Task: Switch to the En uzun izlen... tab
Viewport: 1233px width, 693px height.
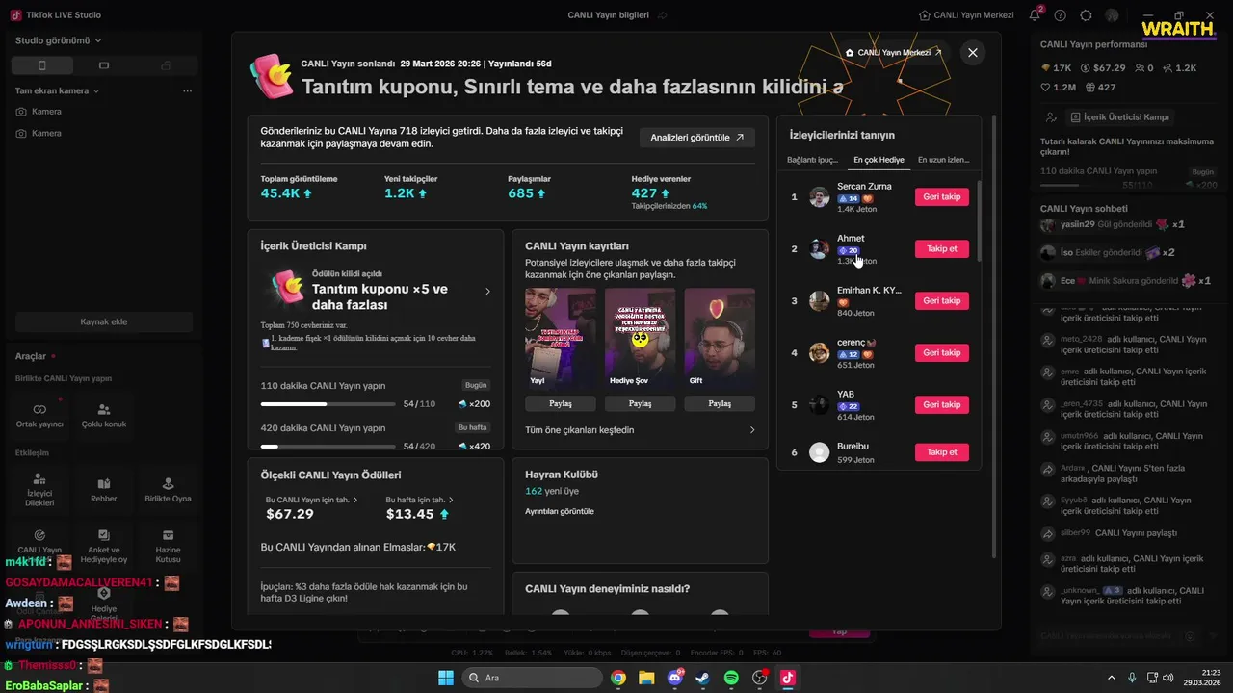Action: 943,160
